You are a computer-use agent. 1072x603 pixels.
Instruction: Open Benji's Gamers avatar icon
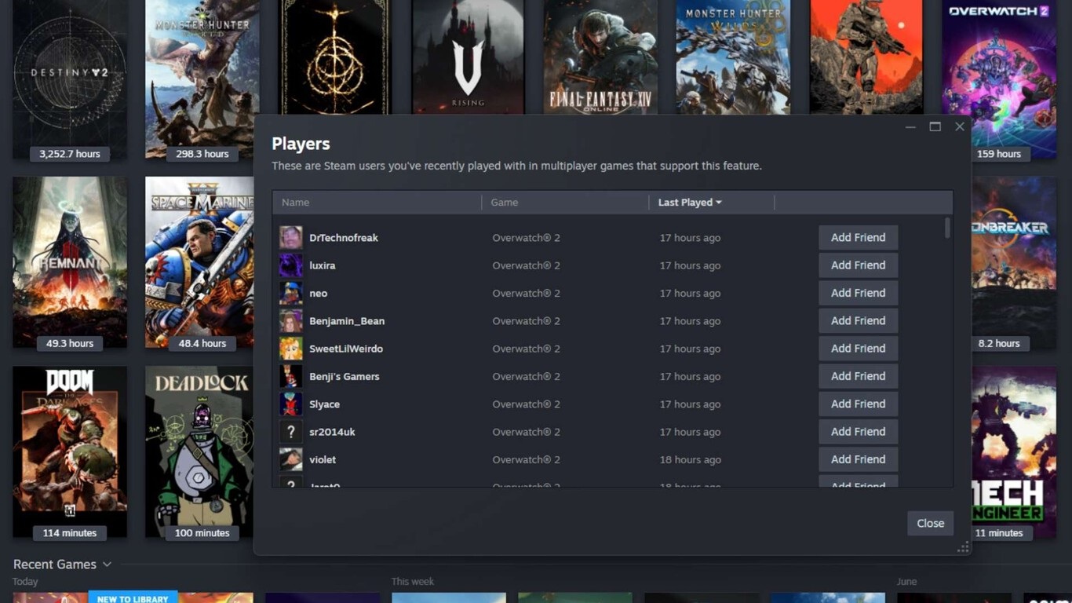(x=291, y=376)
